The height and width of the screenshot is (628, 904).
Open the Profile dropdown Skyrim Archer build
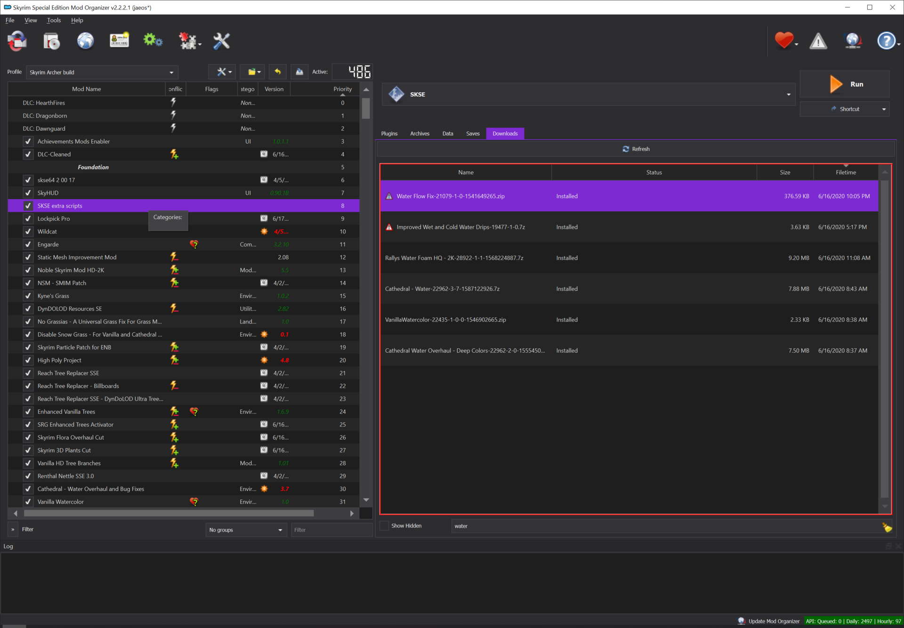pos(102,72)
